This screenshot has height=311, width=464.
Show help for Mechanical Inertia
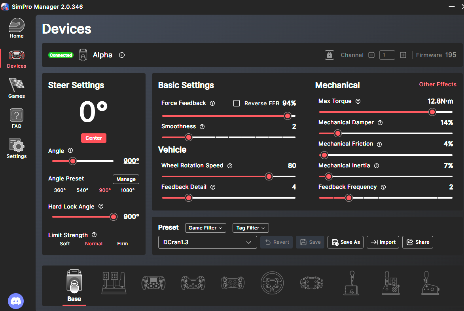tap(377, 166)
